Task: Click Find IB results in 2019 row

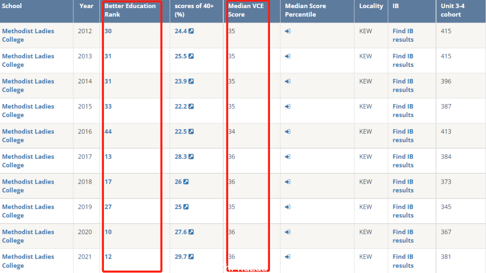Action: (x=403, y=211)
